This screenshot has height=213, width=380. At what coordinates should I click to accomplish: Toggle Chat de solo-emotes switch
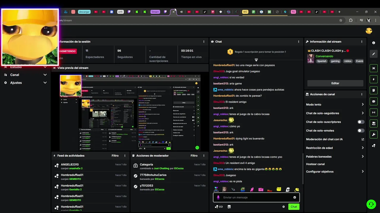[361, 130]
